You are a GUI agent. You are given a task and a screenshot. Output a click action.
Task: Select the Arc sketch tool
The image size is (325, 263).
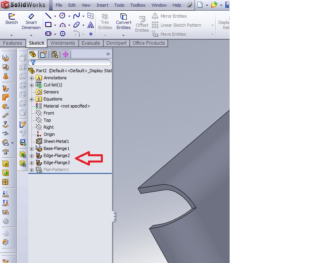click(62, 25)
